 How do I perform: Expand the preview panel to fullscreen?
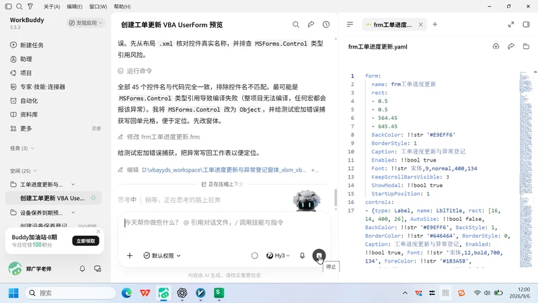click(x=511, y=24)
